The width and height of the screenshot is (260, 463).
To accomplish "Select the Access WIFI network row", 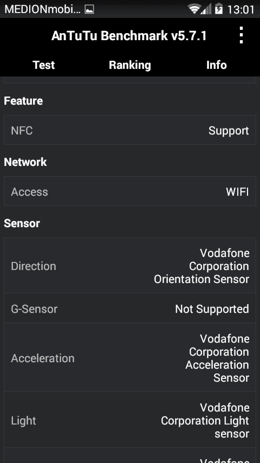I will click(x=130, y=191).
